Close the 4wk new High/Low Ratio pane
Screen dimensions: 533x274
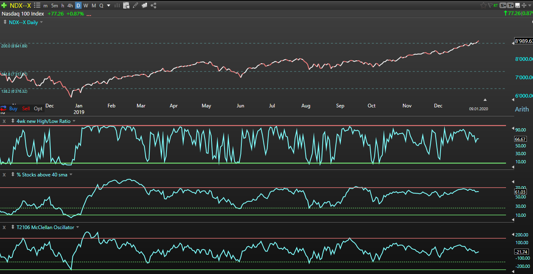pos(4,121)
